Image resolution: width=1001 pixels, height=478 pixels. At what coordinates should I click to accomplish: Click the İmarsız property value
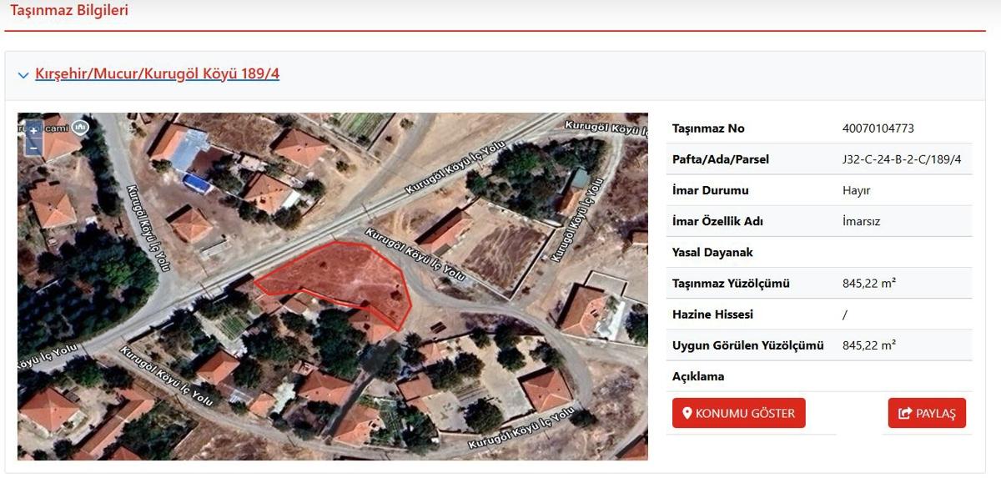(x=861, y=221)
